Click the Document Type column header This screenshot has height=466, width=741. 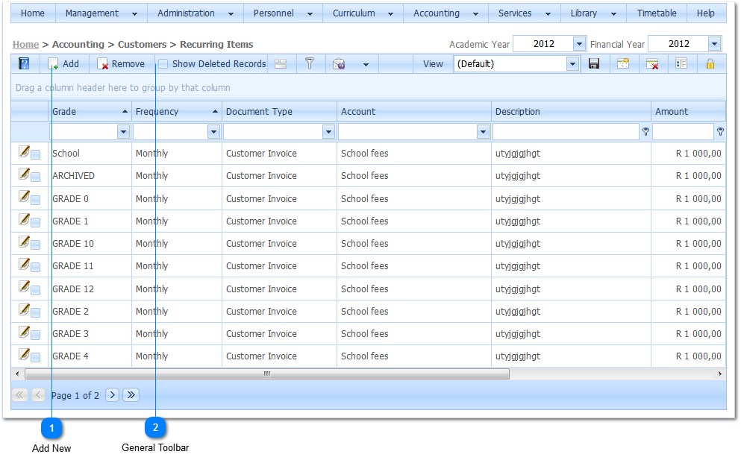pyautogui.click(x=279, y=111)
